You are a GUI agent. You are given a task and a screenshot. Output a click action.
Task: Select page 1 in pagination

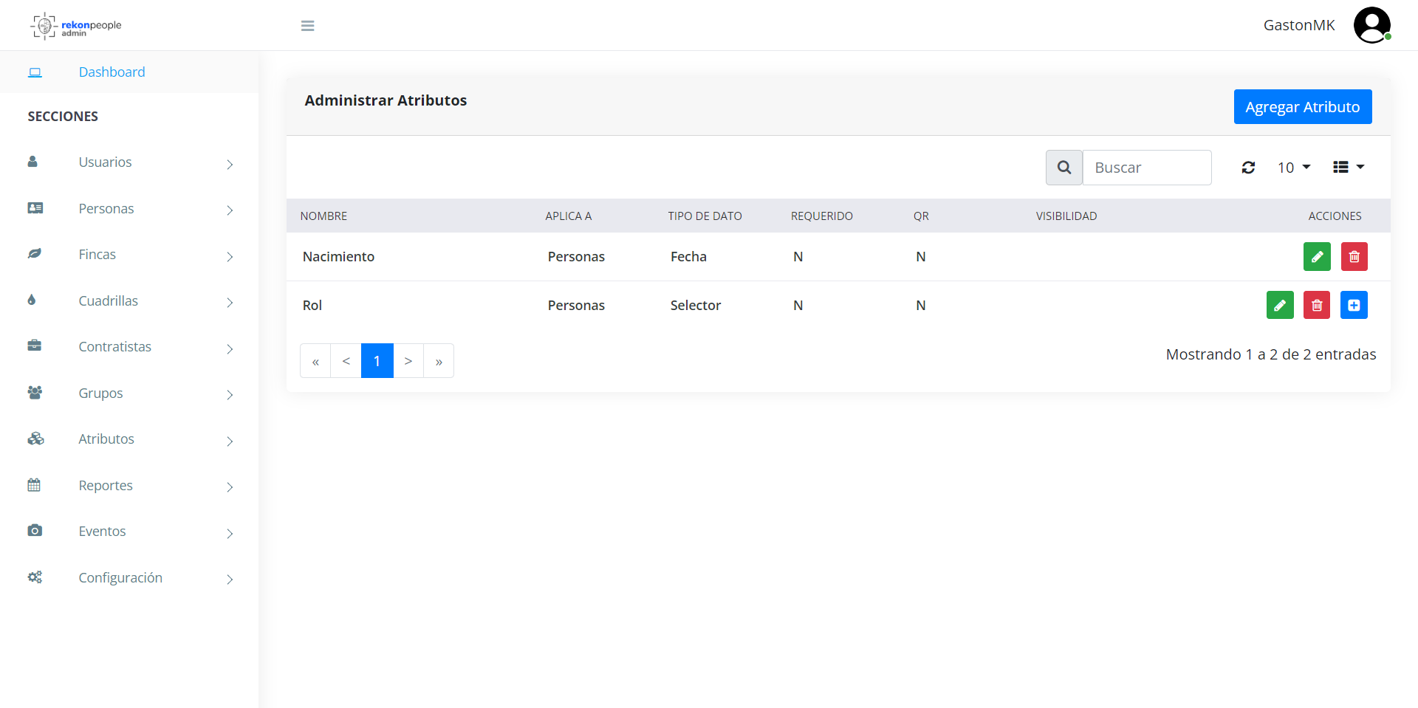tap(377, 361)
